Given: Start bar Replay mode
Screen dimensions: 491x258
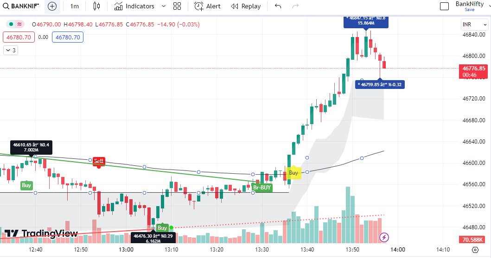Looking at the screenshot, I should tap(246, 6).
